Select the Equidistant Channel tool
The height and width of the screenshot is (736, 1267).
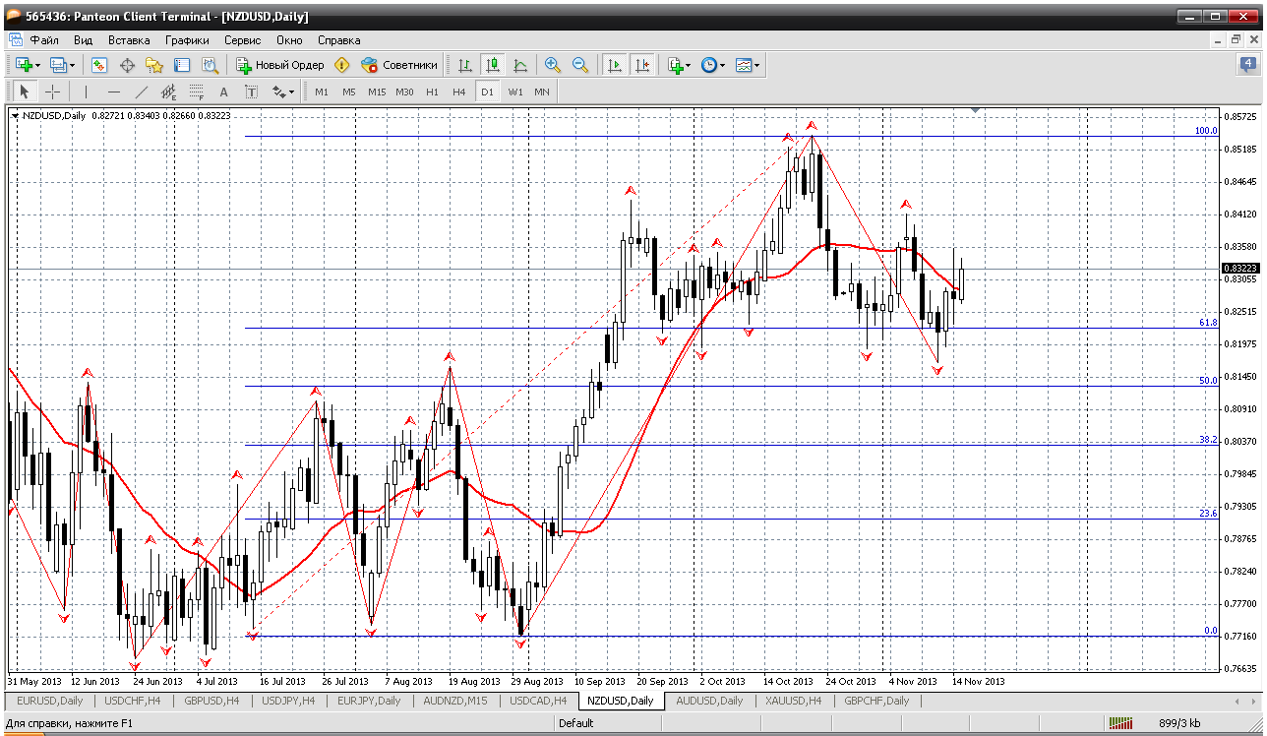click(168, 92)
